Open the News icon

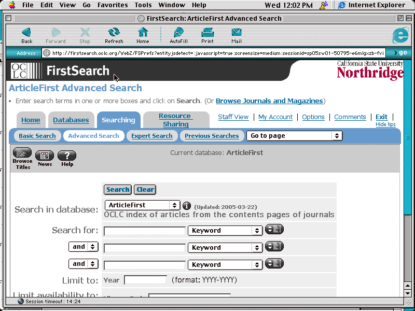coord(45,159)
